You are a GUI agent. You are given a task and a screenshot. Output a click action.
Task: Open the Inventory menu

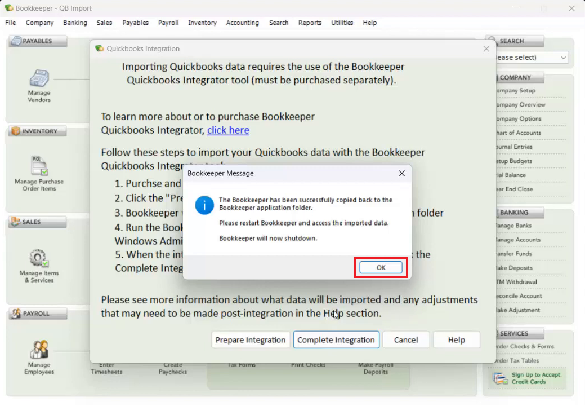click(x=202, y=23)
